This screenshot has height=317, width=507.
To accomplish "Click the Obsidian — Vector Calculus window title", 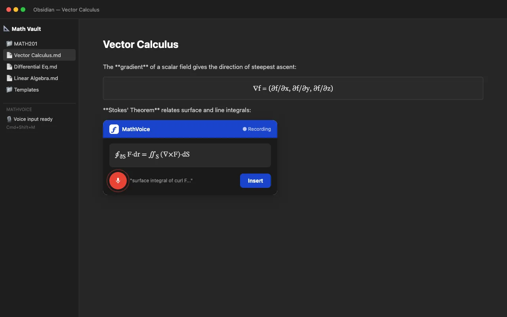I will tap(66, 10).
